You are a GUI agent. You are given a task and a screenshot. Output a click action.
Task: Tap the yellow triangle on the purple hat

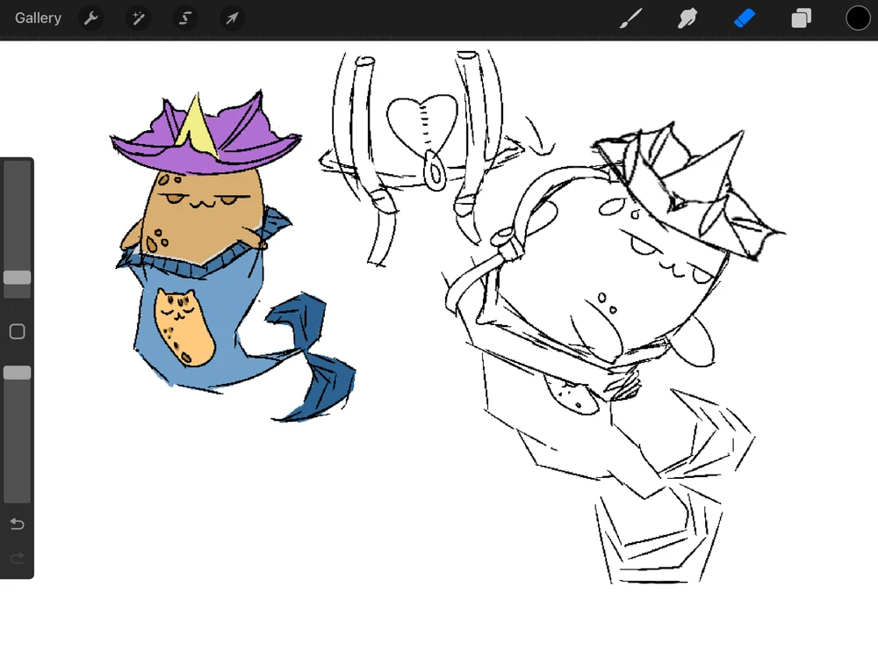coord(197,123)
